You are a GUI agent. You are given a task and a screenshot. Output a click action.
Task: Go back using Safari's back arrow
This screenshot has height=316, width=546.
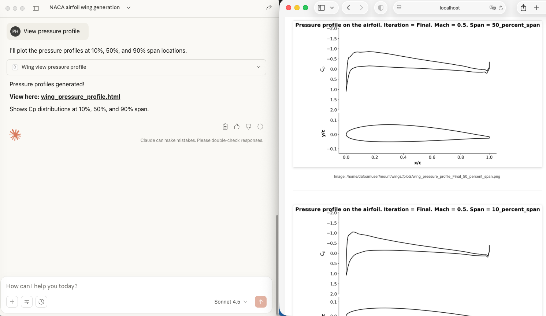pos(349,8)
